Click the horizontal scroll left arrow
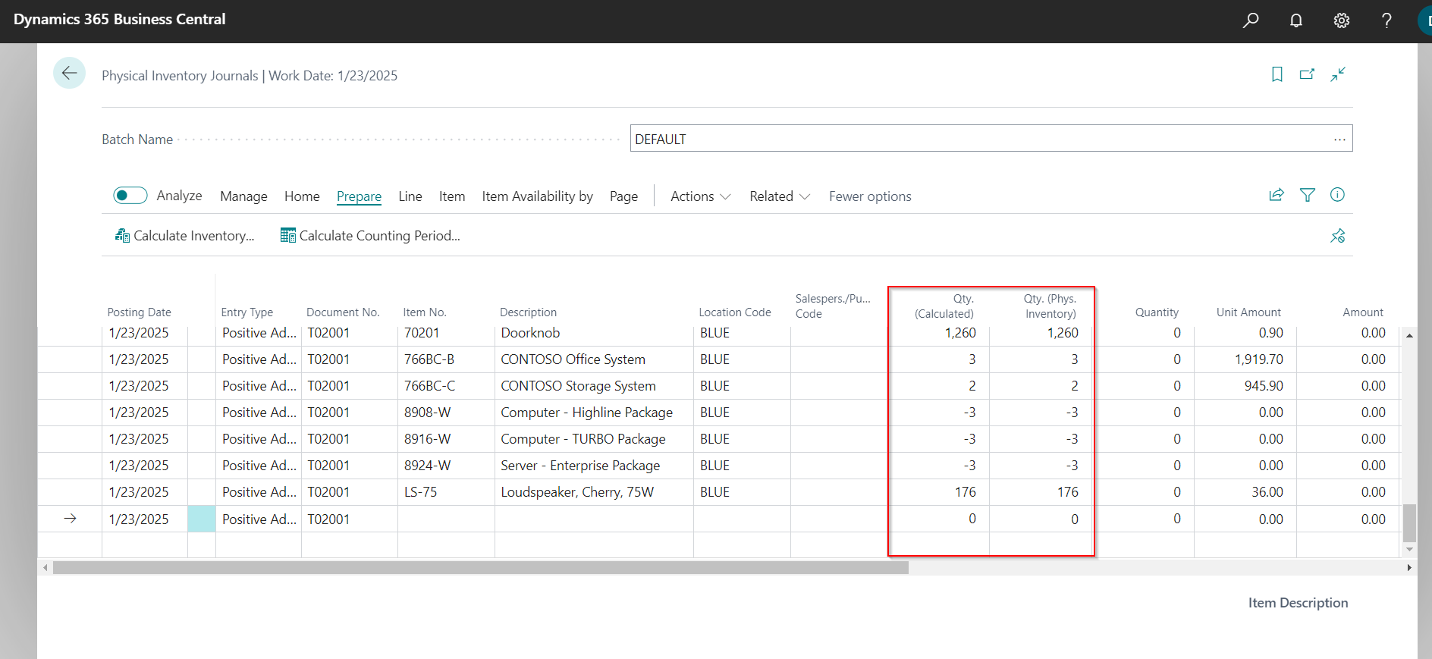This screenshot has width=1432, height=659. pyautogui.click(x=46, y=567)
